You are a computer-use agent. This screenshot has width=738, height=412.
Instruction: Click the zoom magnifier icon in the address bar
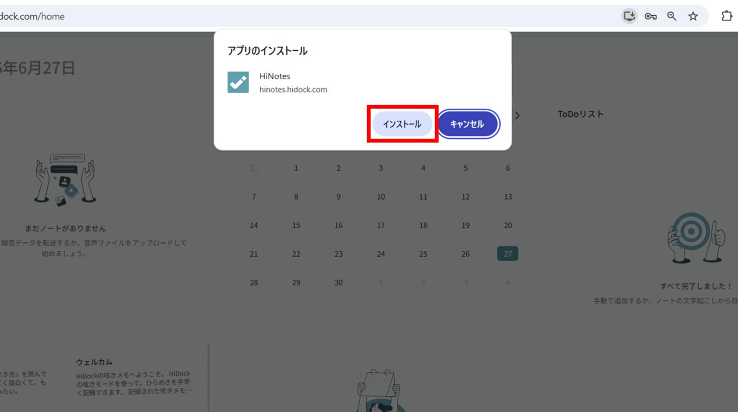672,16
